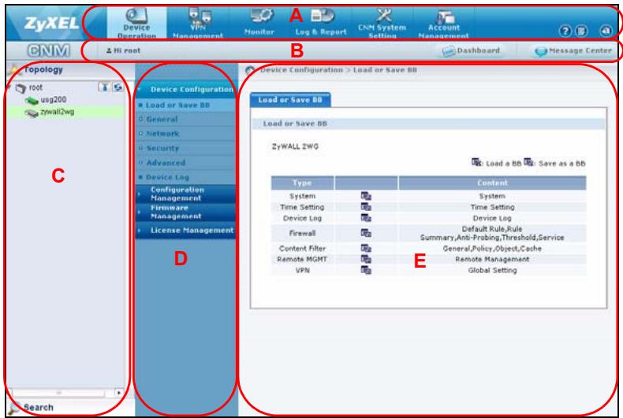Viewport: 623px width, 418px height.
Task: Click the usg200 green device icon
Action: tap(32, 101)
